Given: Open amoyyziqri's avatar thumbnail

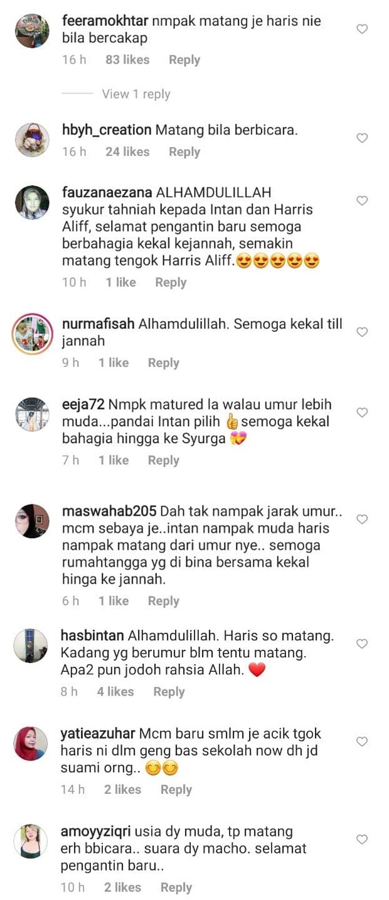Looking at the screenshot, I should [x=31, y=841].
